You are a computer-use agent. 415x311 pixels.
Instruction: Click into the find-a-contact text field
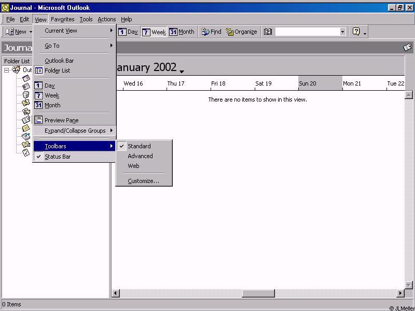click(x=307, y=32)
